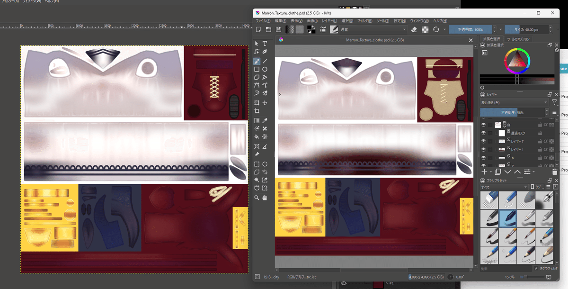
Task: Select the Transform tool in Krita toolbox
Action: click(x=257, y=103)
